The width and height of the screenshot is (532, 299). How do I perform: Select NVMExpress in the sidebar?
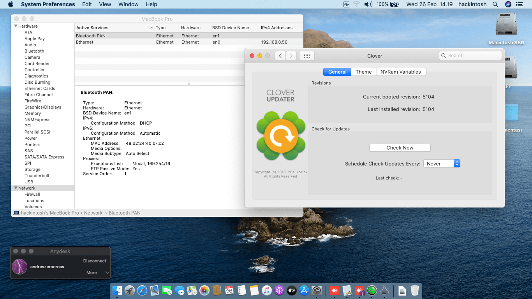tap(37, 120)
